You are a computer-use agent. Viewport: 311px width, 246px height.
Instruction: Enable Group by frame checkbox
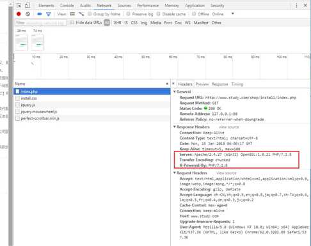coord(90,14)
